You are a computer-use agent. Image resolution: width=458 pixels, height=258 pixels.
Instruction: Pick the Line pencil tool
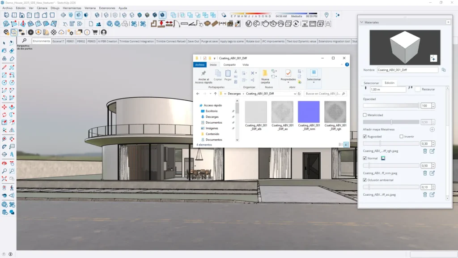coord(4,68)
